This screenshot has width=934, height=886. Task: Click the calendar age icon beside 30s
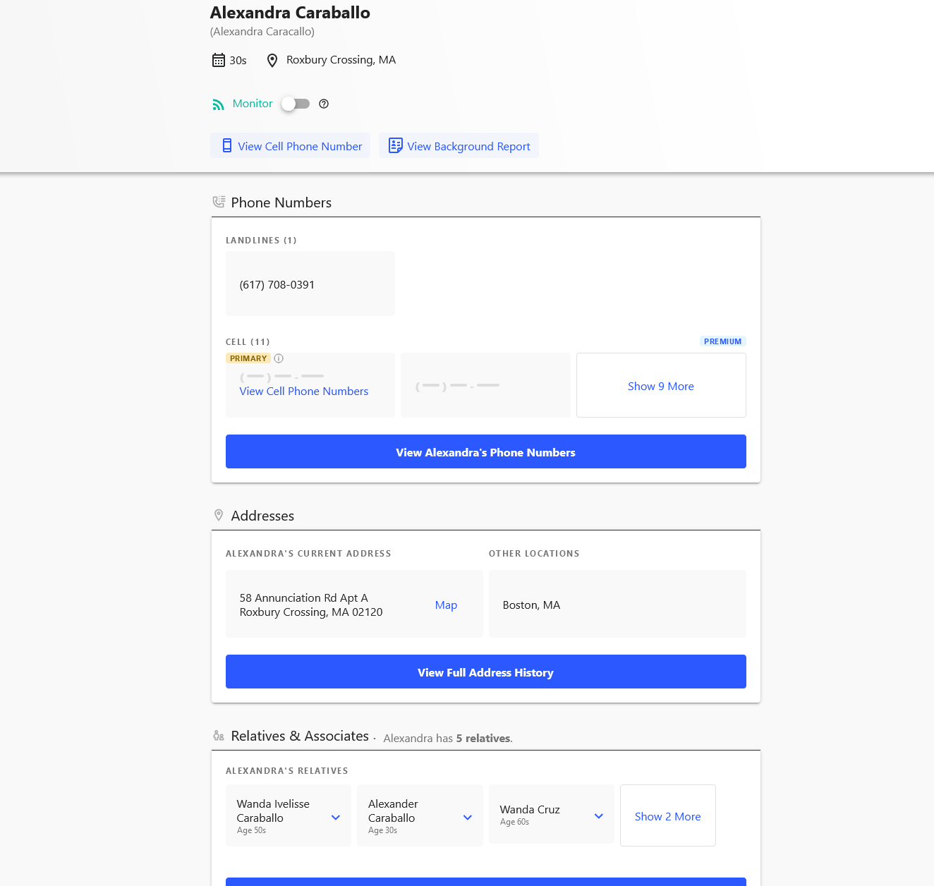pyautogui.click(x=219, y=60)
